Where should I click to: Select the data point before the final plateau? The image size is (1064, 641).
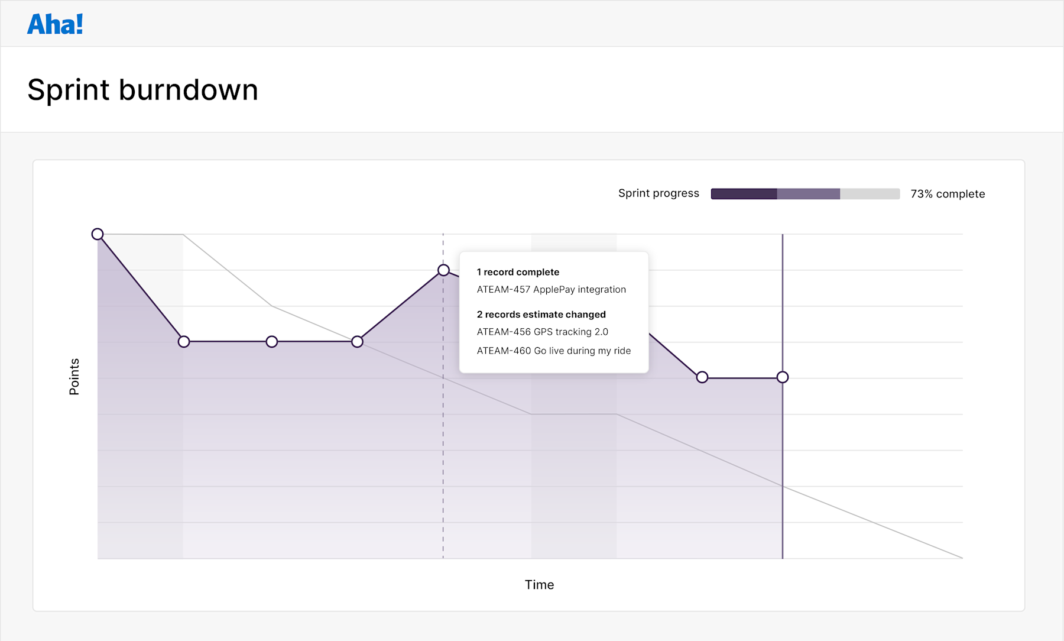pos(702,377)
